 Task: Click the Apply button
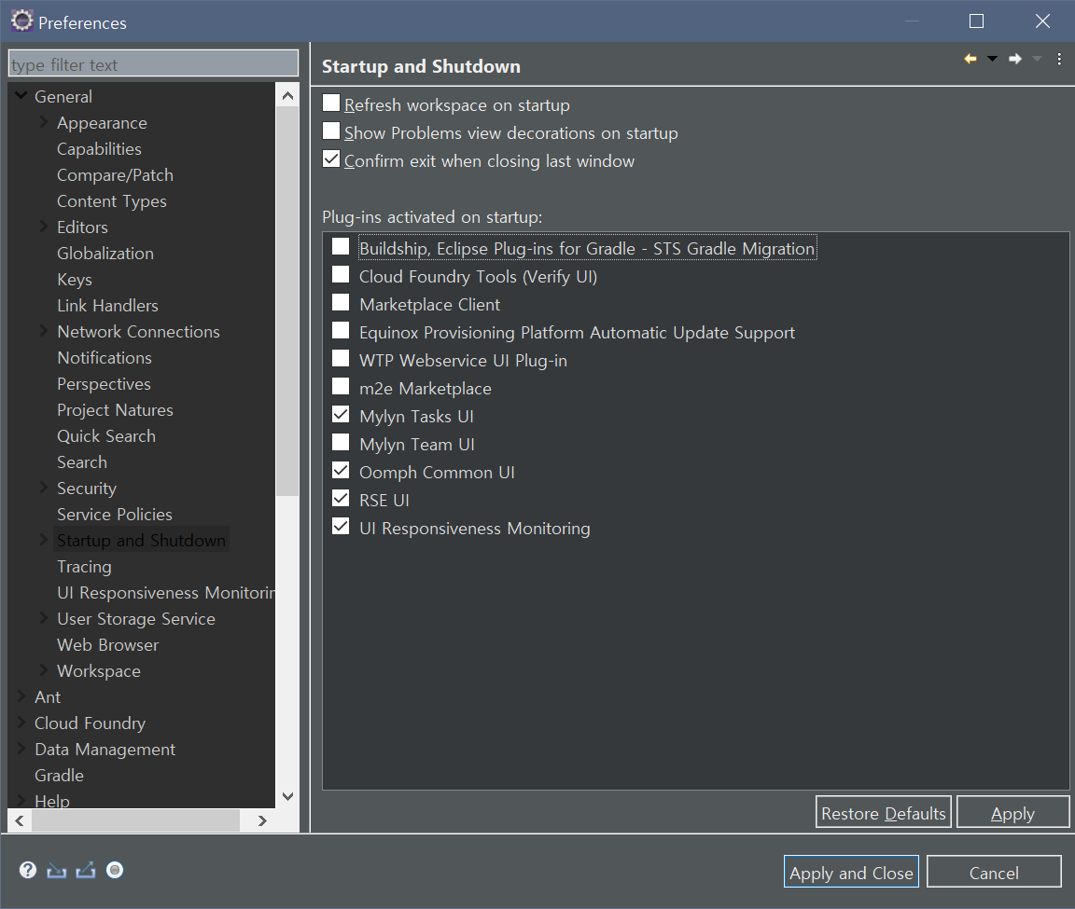coord(1012,812)
